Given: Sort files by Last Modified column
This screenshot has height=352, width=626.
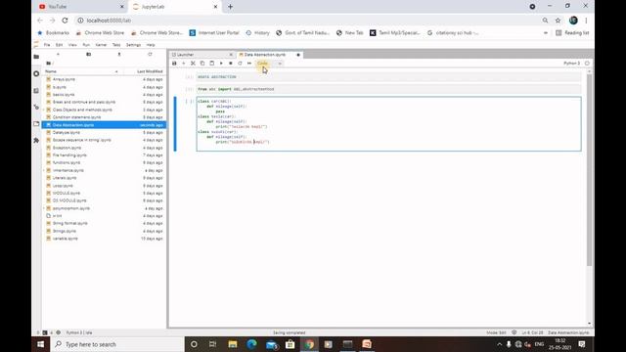Looking at the screenshot, I should (x=150, y=71).
